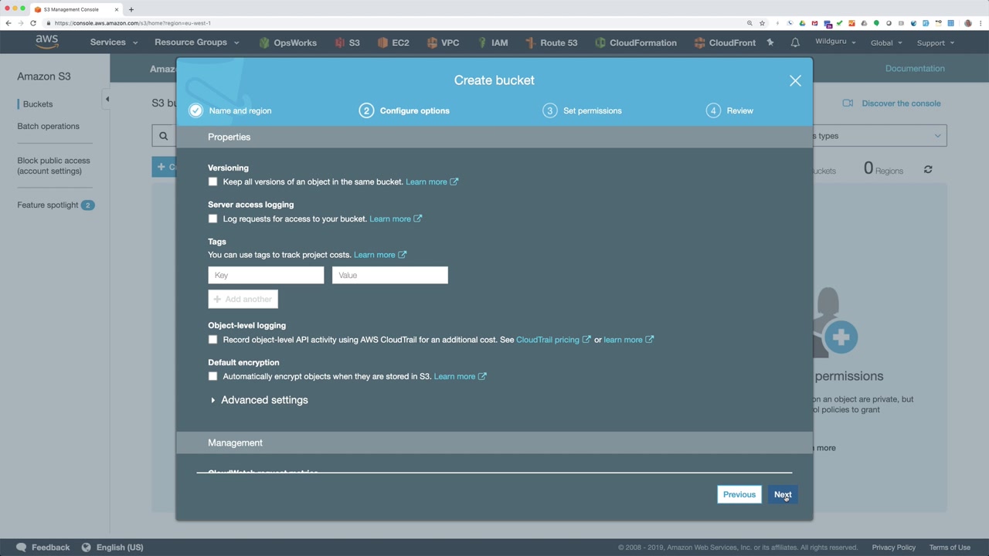Click the Previous button
This screenshot has height=556, width=989.
(739, 494)
